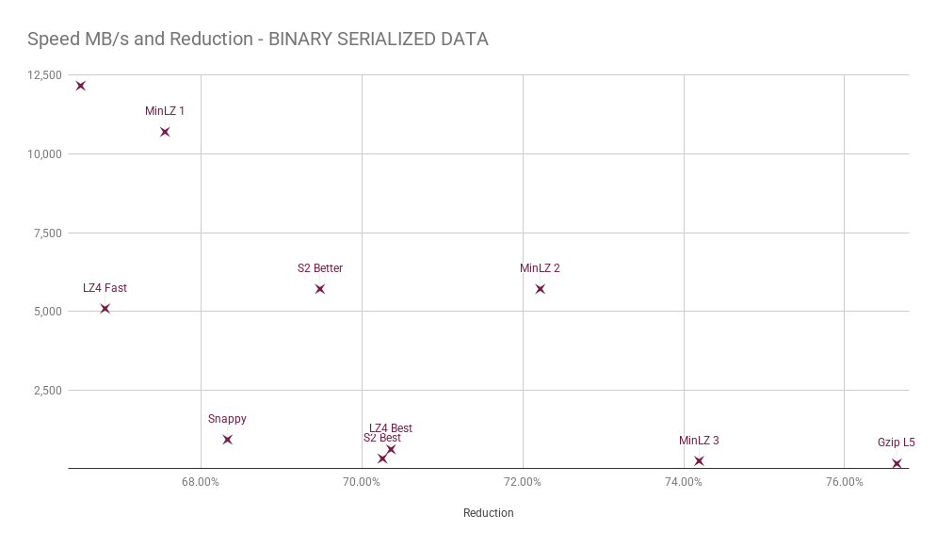
Task: Click the 2,500 y-axis label
Action: pyautogui.click(x=47, y=391)
